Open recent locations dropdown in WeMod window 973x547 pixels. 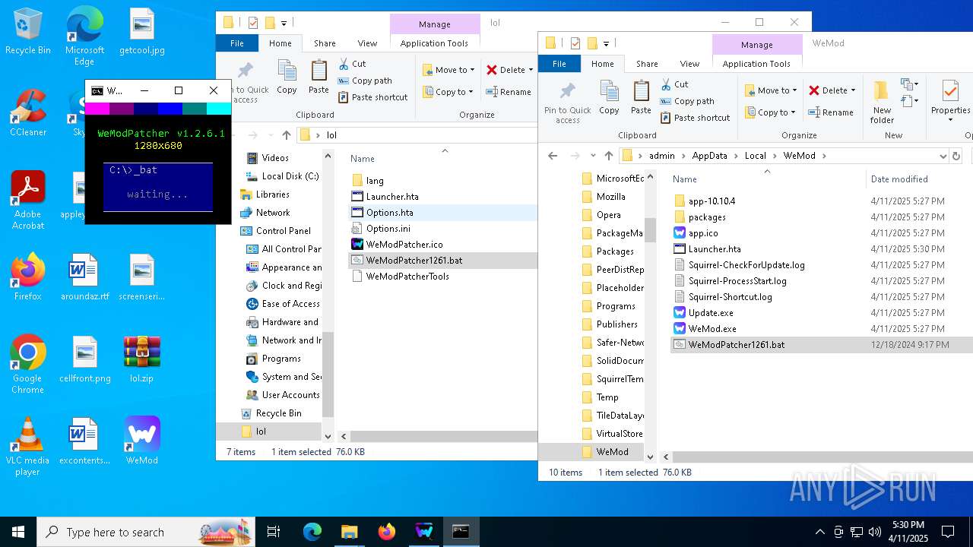591,156
